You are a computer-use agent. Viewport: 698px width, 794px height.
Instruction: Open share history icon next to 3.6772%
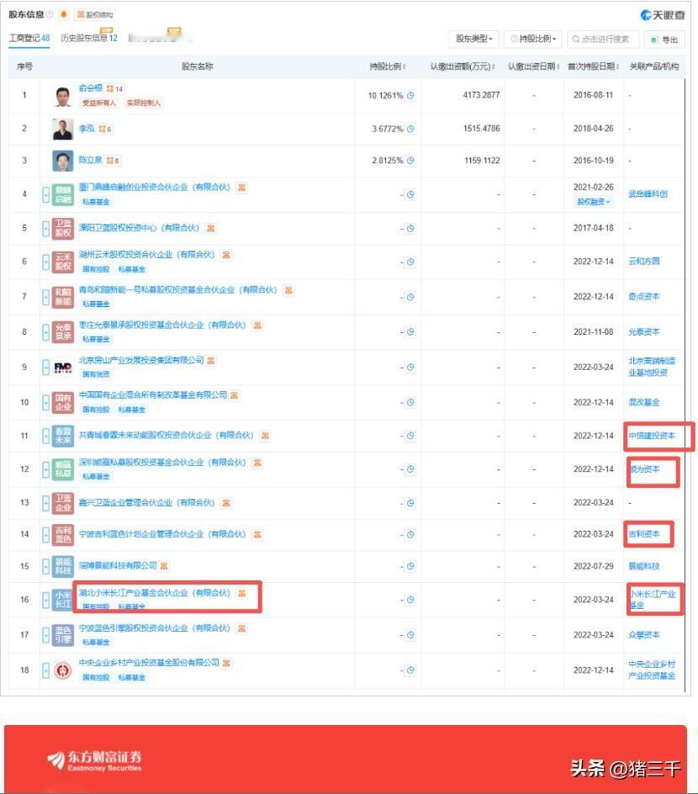coord(410,129)
